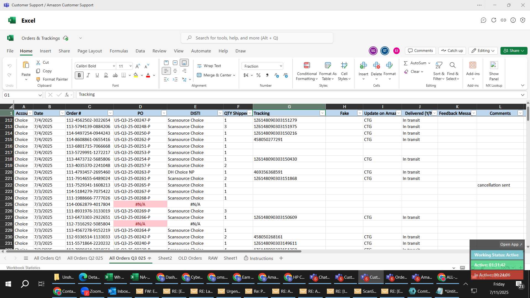Open the Formulas ribbon tab
This screenshot has height=298, width=530.
point(119,51)
